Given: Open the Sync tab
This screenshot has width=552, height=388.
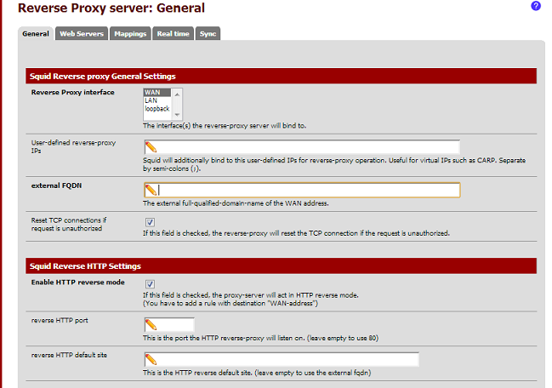Looking at the screenshot, I should (x=207, y=34).
